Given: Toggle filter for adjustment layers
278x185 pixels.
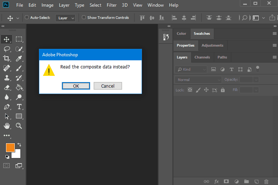Looking at the screenshot, I should 222,70.
